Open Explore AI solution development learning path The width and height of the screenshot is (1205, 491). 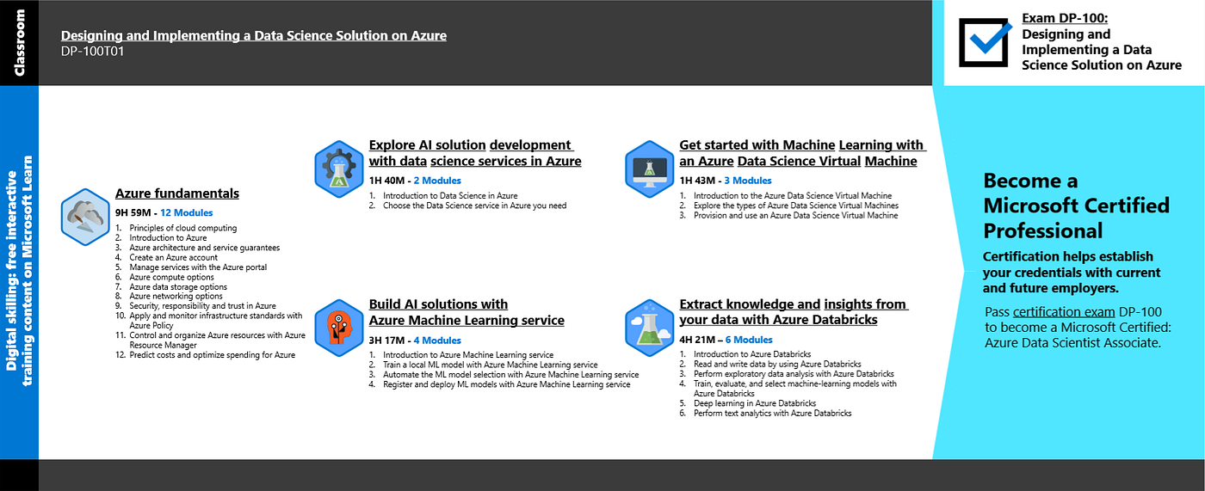[x=475, y=153]
